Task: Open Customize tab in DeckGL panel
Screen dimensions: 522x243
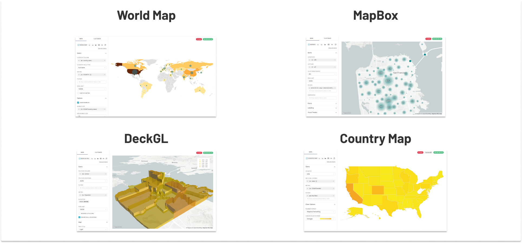Action: [x=99, y=152]
